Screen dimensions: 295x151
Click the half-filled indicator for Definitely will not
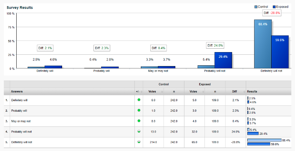pyautogui.click(x=139, y=142)
